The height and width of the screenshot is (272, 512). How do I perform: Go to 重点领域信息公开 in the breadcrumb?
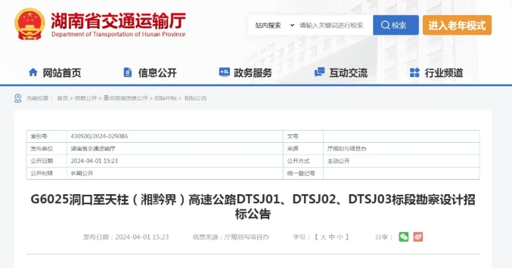click(x=126, y=98)
